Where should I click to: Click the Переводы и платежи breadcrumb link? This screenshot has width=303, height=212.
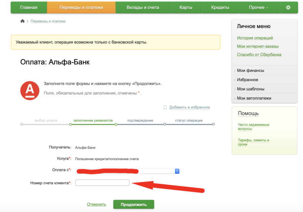(48, 21)
